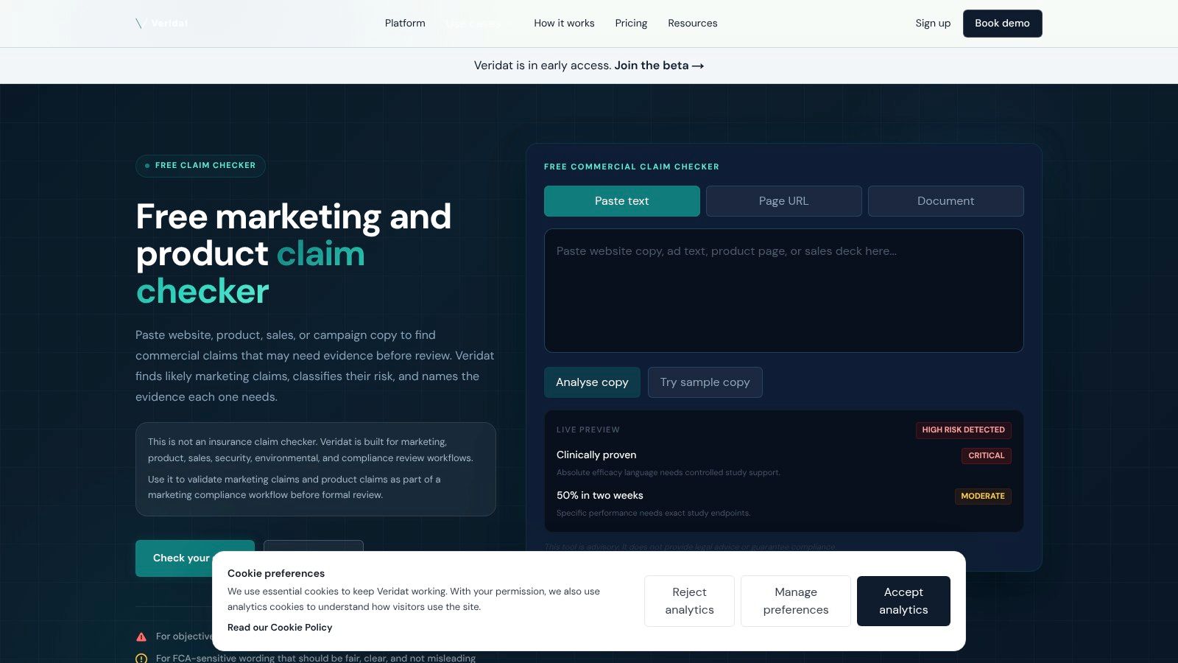
Task: Click the Book demo button
Action: [1002, 24]
